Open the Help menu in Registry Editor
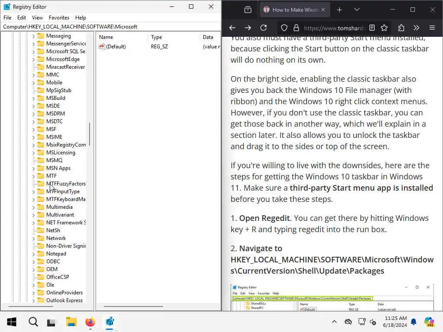This screenshot has width=443, height=332. (80, 17)
